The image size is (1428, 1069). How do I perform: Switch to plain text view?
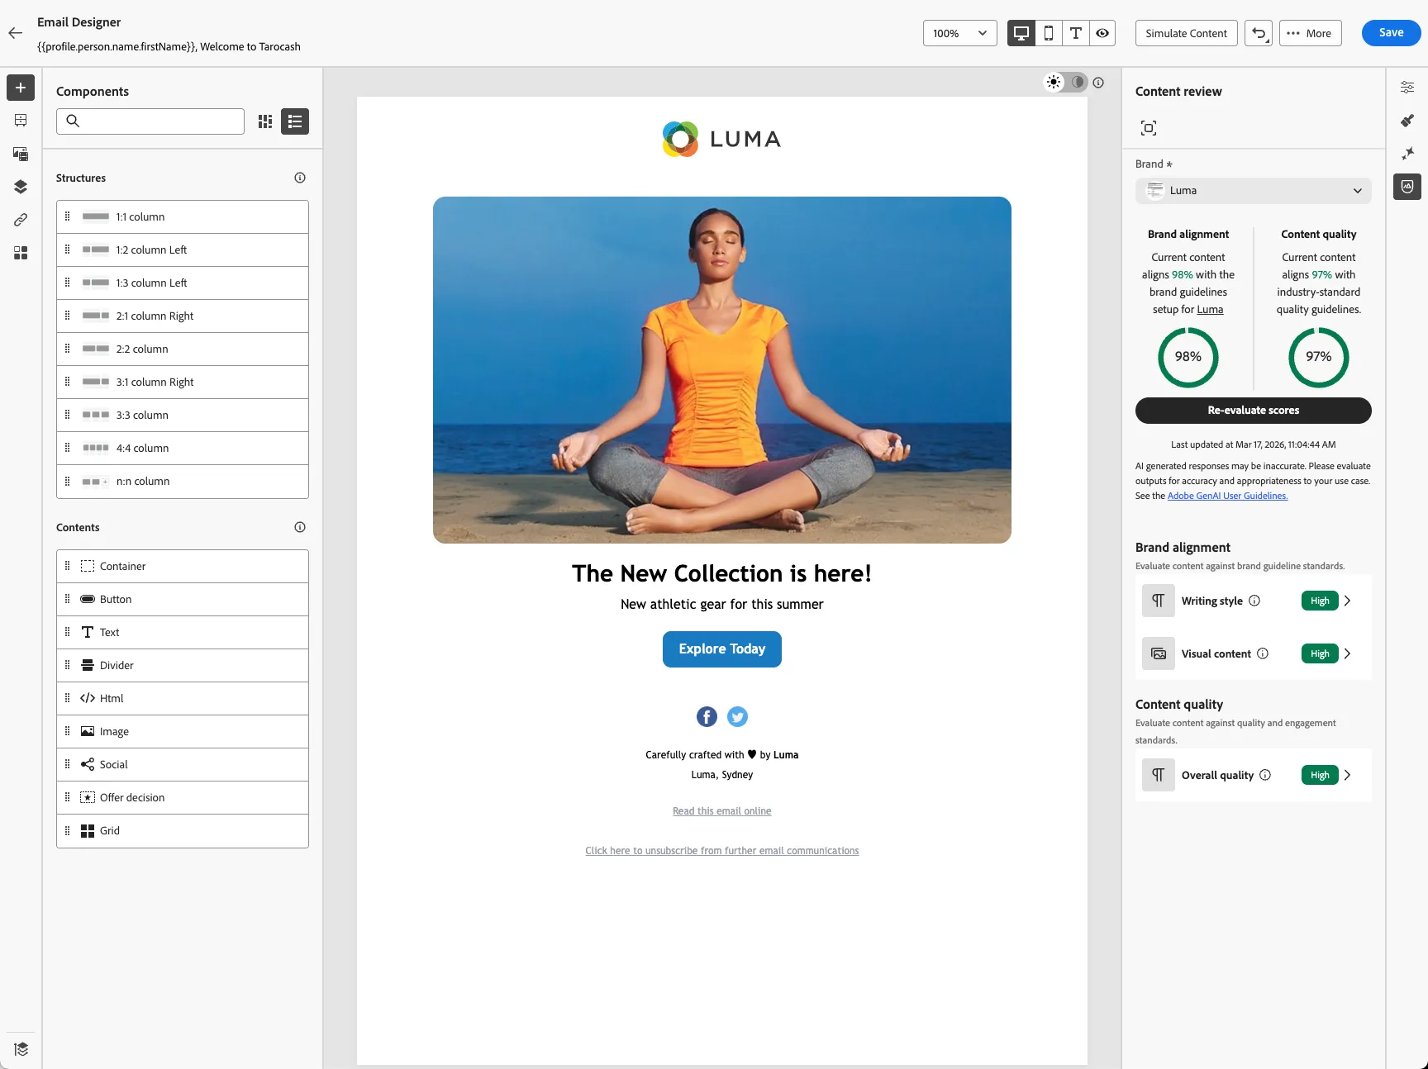[x=1076, y=33]
